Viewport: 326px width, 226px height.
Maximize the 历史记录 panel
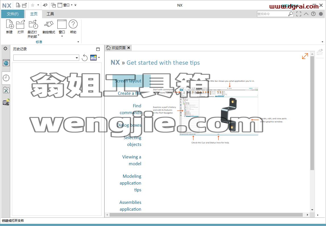point(98,49)
